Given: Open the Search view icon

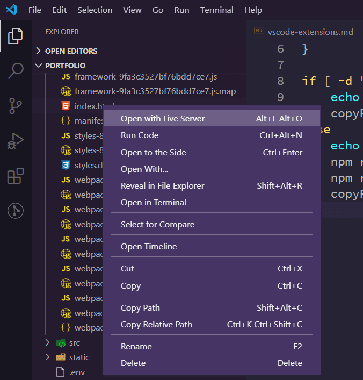Looking at the screenshot, I should pos(16,71).
